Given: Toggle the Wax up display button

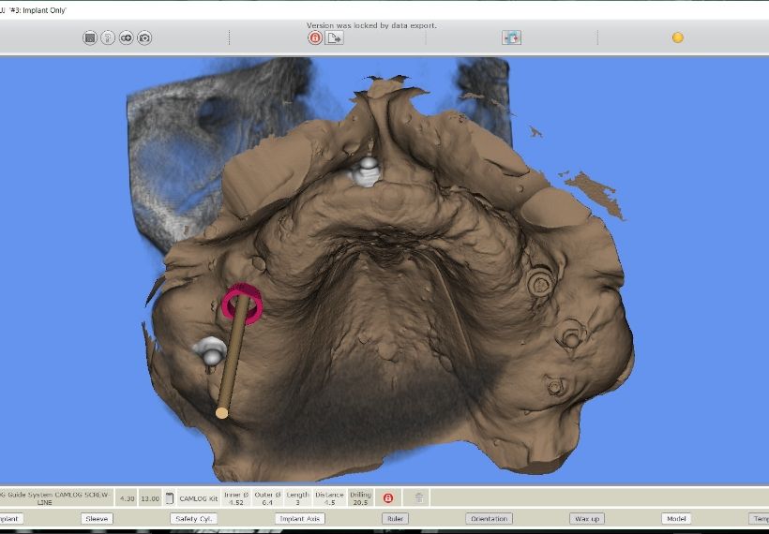Looking at the screenshot, I should point(587,518).
